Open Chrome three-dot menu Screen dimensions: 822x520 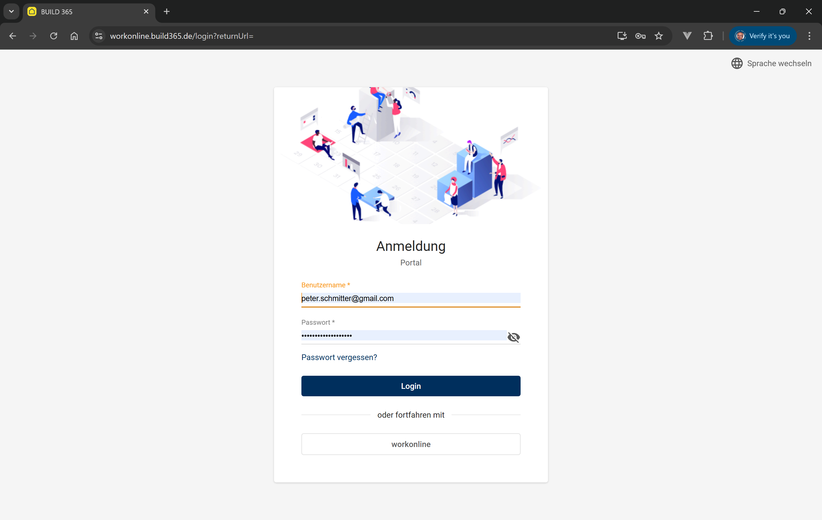coord(809,36)
